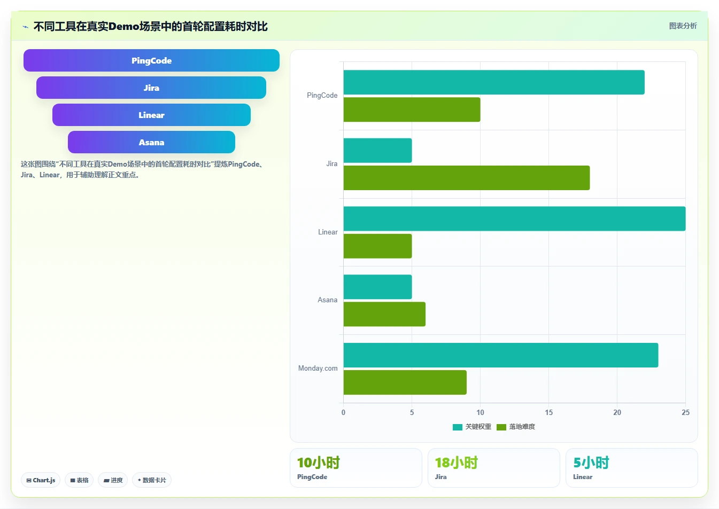Screen dimensions: 719x509
Task: Select the Asana funnel bar
Action: coord(151,142)
